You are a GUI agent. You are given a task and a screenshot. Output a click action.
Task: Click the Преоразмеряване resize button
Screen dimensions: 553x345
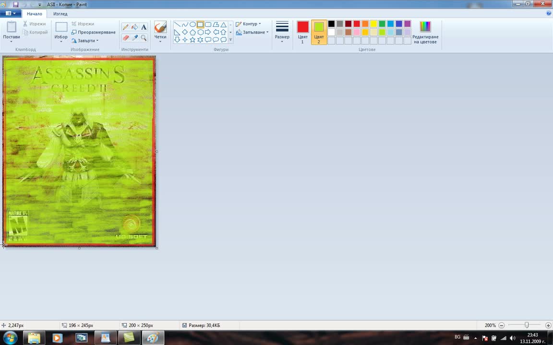click(94, 32)
